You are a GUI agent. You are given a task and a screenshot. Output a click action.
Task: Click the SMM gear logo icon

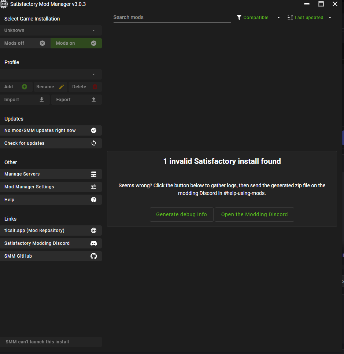coord(4,4)
